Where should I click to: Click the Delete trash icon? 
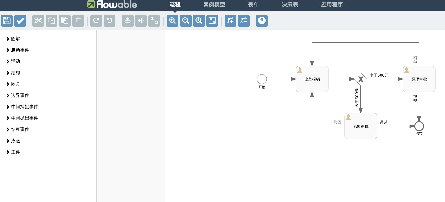78,20
